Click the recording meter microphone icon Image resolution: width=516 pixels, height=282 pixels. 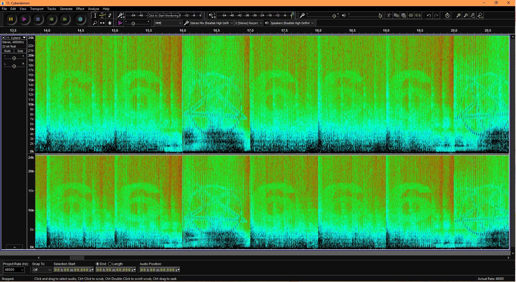[x=120, y=15]
